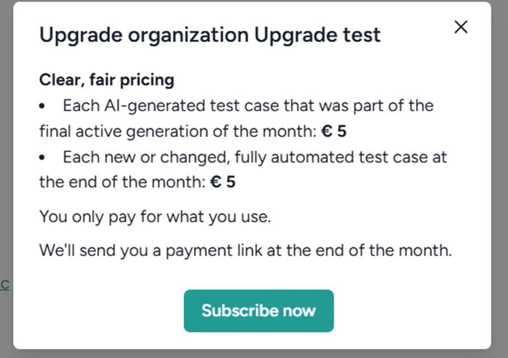The image size is (508, 358).
Task: Select the "Clear, fair pricing" heading
Action: [106, 80]
